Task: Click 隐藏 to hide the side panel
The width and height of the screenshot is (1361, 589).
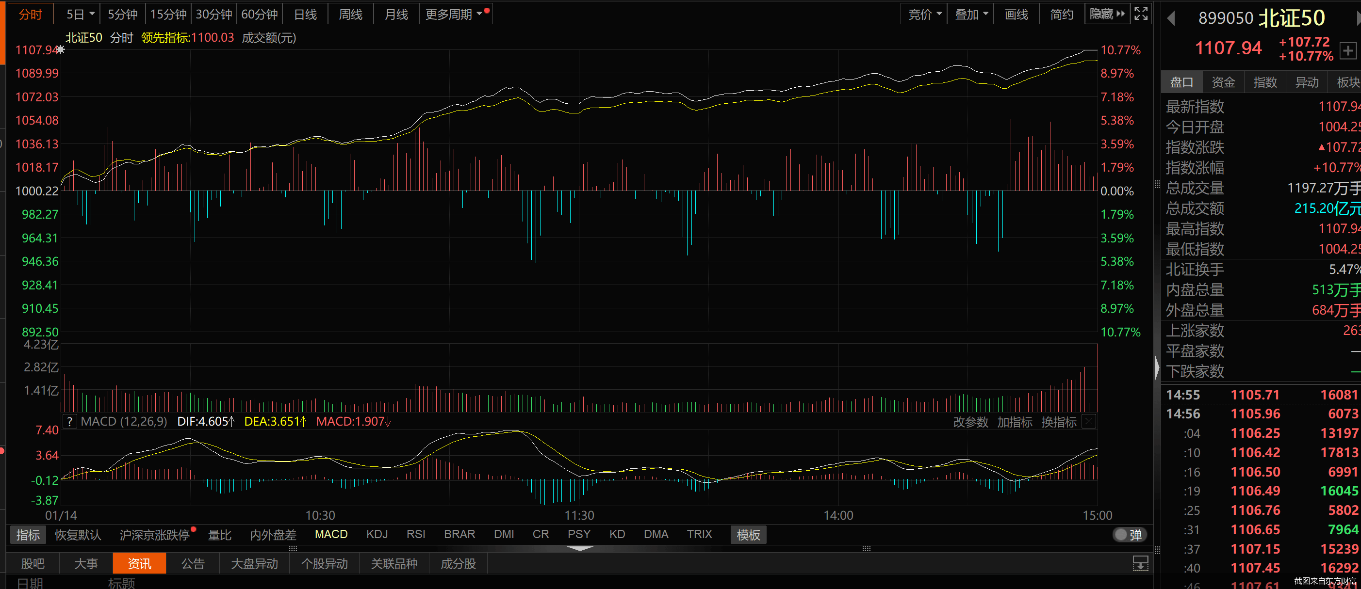Action: [x=1107, y=14]
